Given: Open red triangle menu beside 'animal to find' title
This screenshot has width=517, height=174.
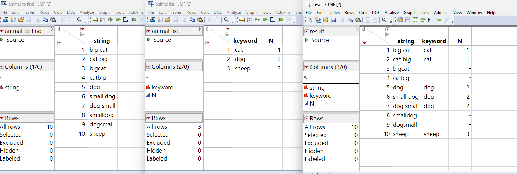Looking at the screenshot, I should (2, 31).
